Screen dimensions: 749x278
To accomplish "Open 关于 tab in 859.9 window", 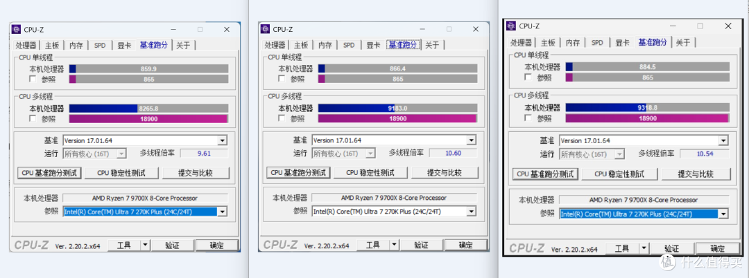I will click(183, 46).
